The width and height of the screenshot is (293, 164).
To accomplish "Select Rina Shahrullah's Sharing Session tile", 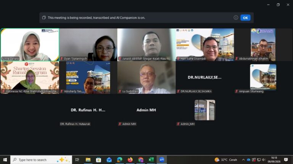I will [30, 77].
